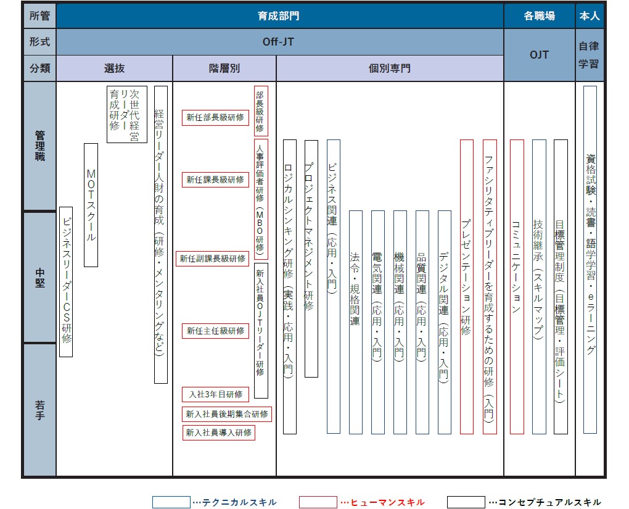
Task: Click the 育成部門 header cell
Action: click(279, 16)
